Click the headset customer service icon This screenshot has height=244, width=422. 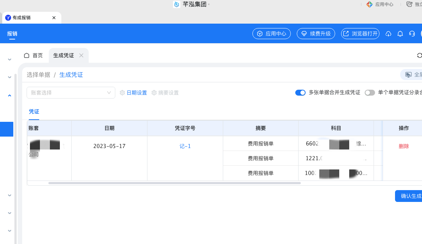412,34
